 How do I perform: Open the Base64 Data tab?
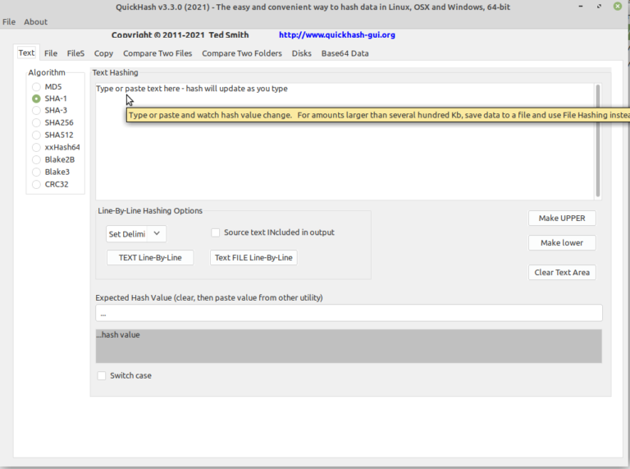(345, 53)
